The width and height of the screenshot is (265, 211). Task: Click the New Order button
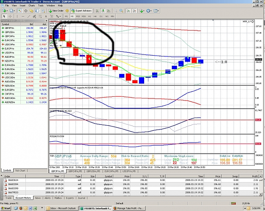[x=56, y=11]
